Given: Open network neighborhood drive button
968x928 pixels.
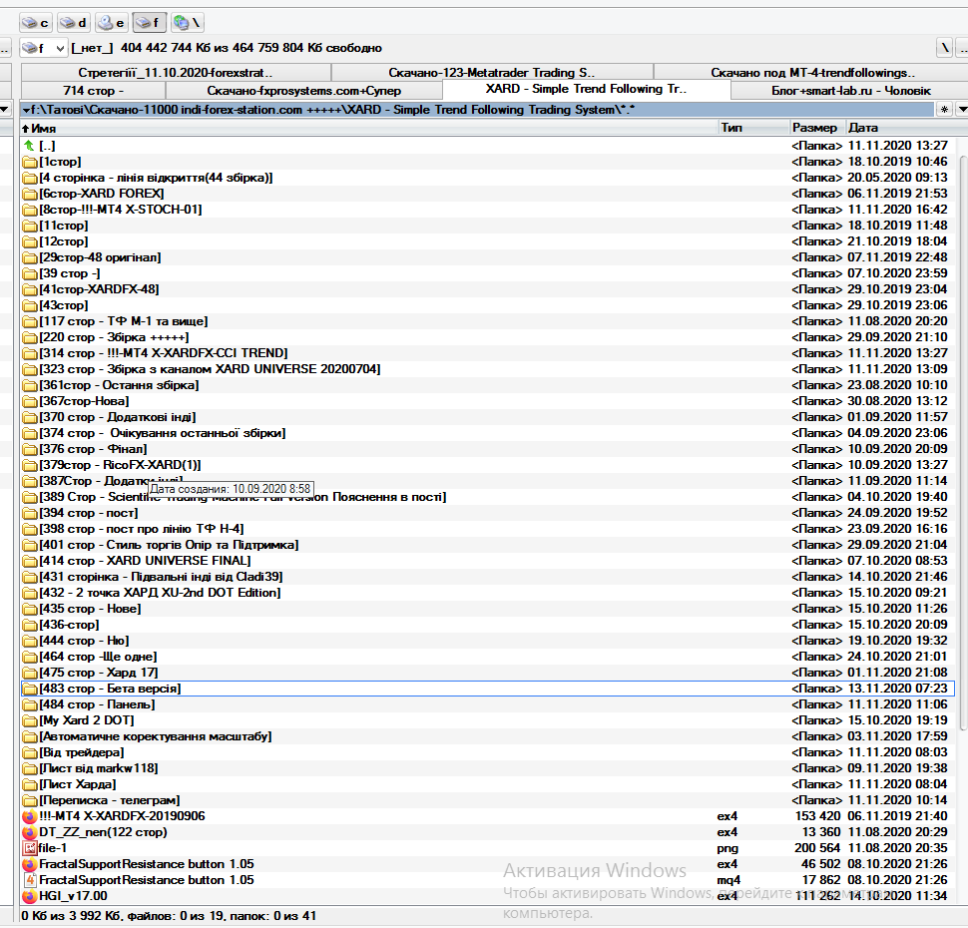Looking at the screenshot, I should pos(187,23).
